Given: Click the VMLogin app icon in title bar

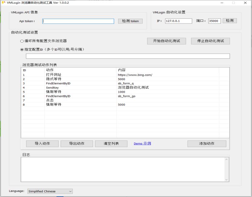Looking at the screenshot, I should 4,3.
